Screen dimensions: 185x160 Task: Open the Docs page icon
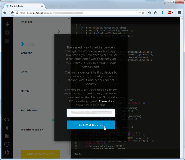7,136
